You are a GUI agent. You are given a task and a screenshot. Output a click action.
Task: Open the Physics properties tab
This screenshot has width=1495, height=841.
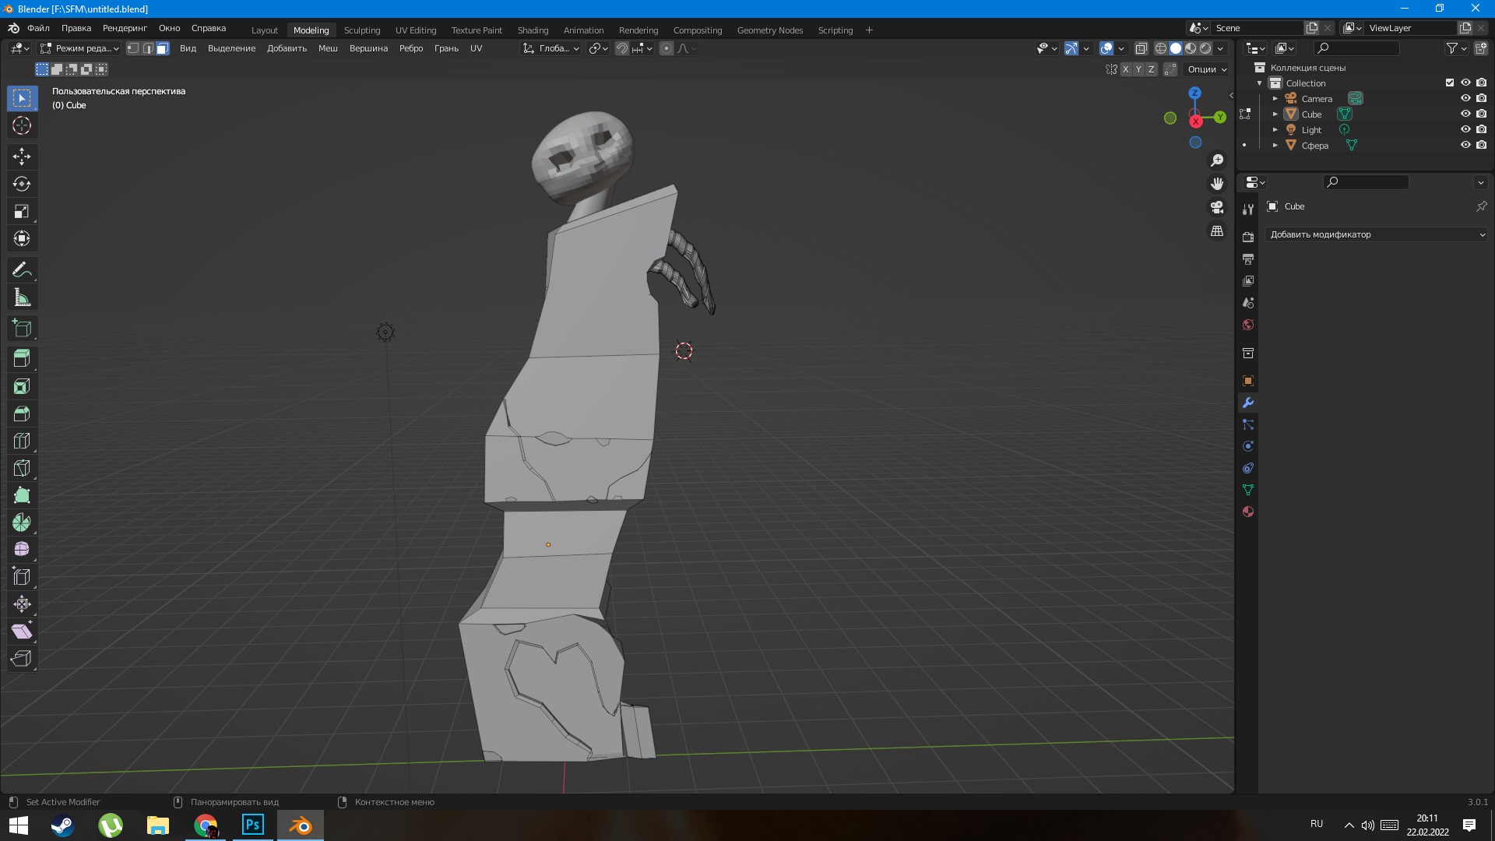tap(1248, 446)
